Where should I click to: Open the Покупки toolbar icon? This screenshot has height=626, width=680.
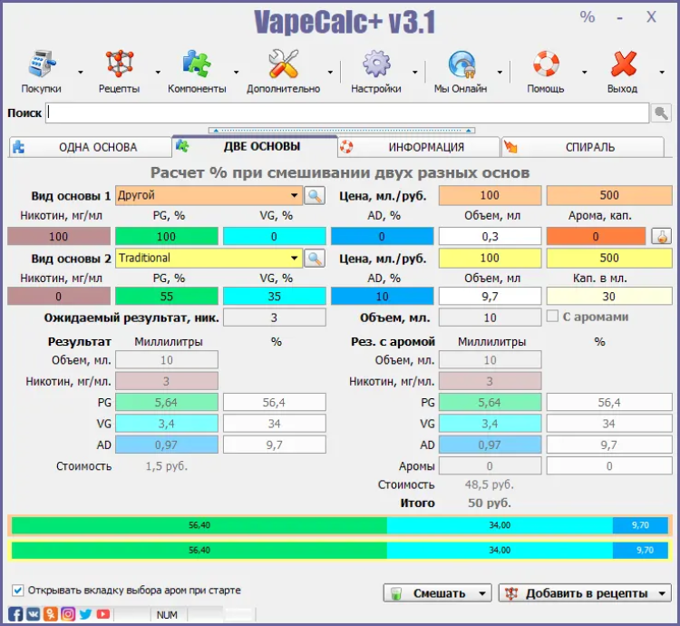(x=42, y=65)
